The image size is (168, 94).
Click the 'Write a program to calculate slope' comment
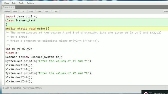[x=53, y=41]
